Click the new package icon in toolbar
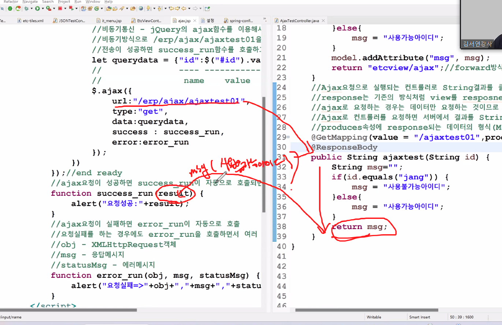This screenshot has width=502, height=325. tap(90, 8)
